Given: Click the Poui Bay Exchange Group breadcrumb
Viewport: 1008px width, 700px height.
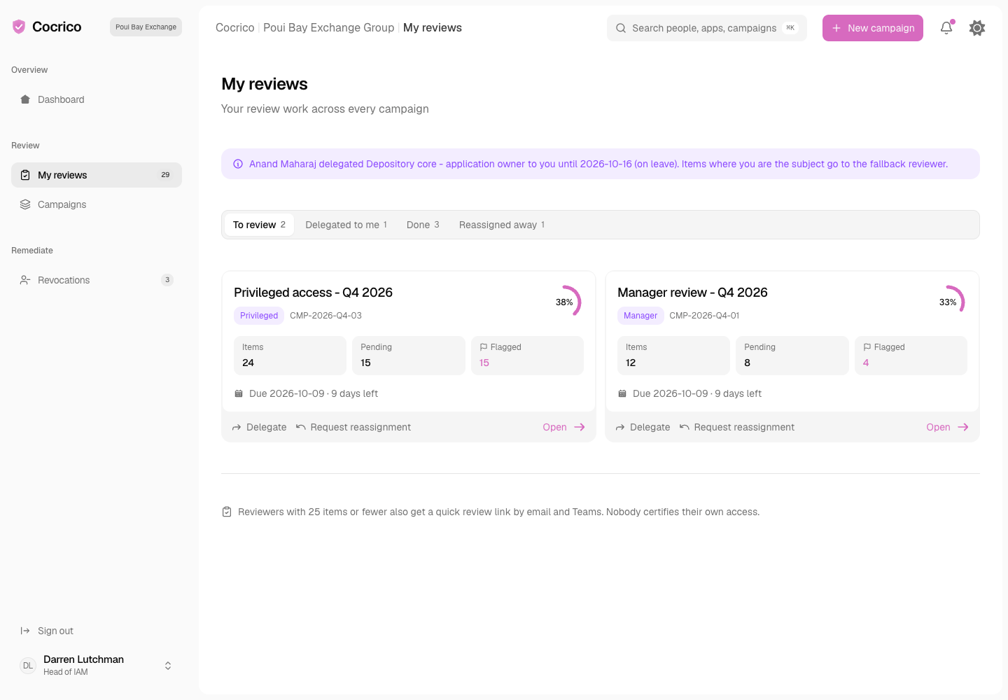Looking at the screenshot, I should click(328, 28).
